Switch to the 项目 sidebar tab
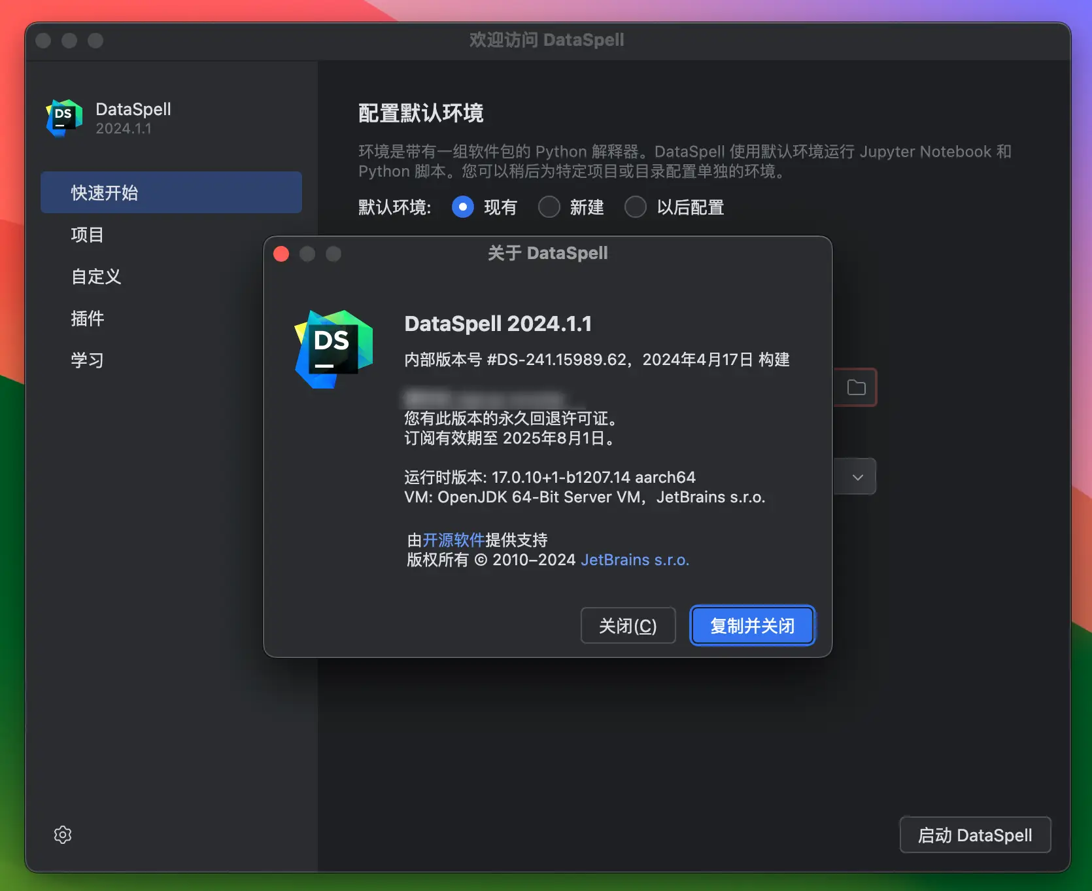The width and height of the screenshot is (1092, 891). [x=88, y=235]
